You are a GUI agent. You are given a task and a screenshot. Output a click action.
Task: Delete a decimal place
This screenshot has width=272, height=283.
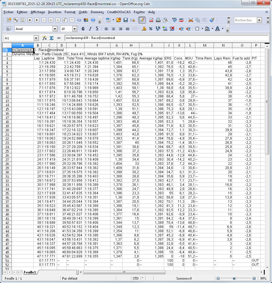[172, 29]
